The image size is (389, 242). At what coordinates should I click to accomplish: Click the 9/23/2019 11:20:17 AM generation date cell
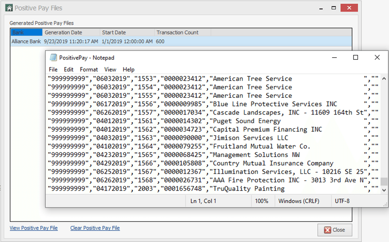[71, 42]
